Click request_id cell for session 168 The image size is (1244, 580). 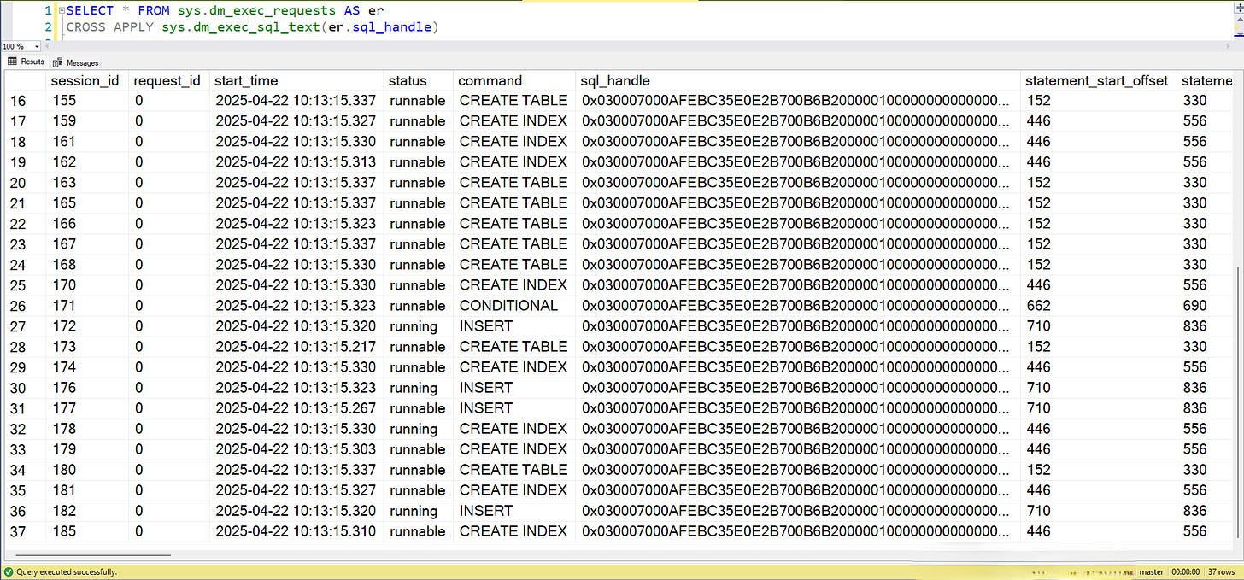click(169, 265)
